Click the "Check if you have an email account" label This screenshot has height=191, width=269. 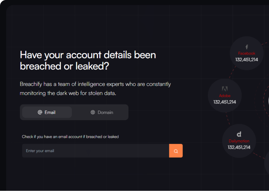(x=70, y=137)
